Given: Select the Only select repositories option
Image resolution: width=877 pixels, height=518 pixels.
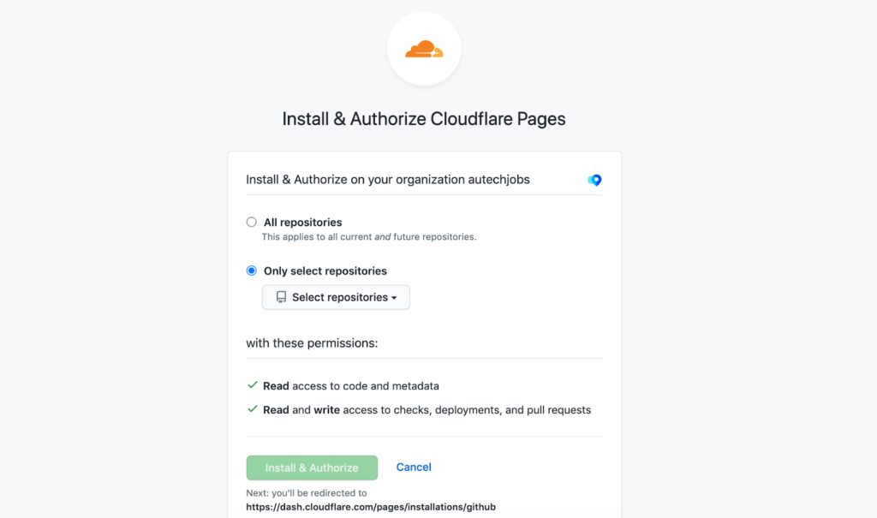Looking at the screenshot, I should pyautogui.click(x=252, y=271).
